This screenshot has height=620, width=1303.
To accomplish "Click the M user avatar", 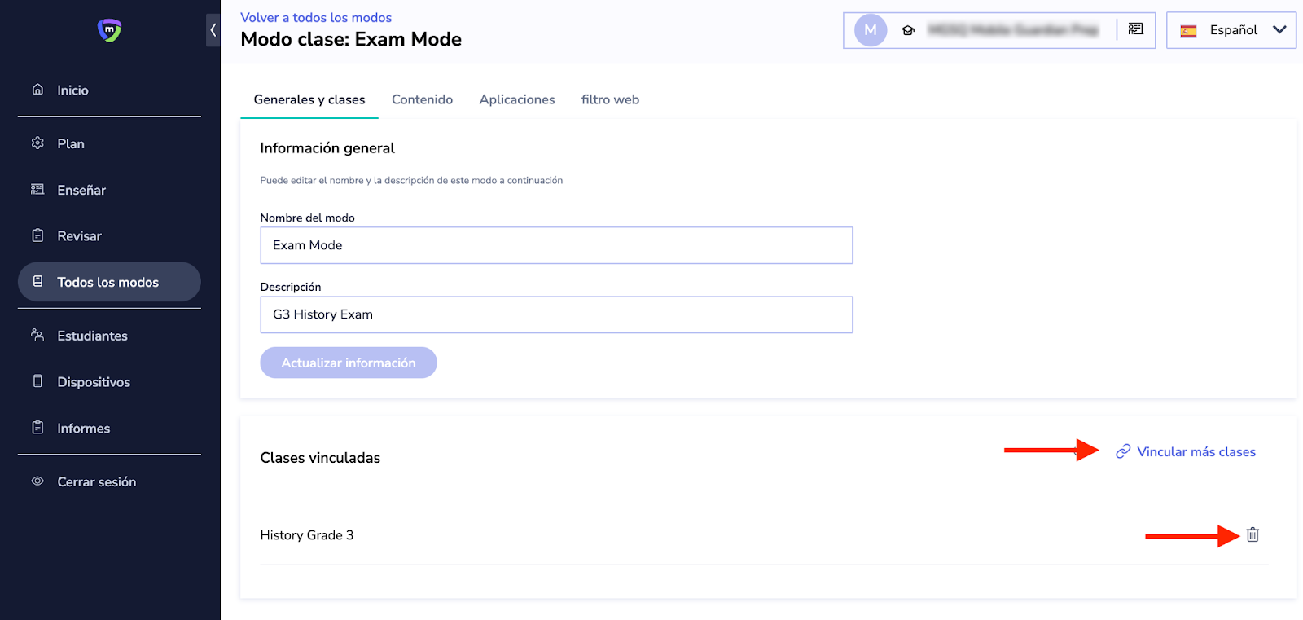I will click(870, 30).
